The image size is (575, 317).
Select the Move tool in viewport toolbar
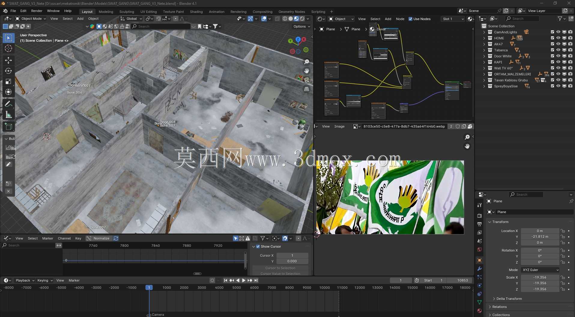click(x=8, y=60)
